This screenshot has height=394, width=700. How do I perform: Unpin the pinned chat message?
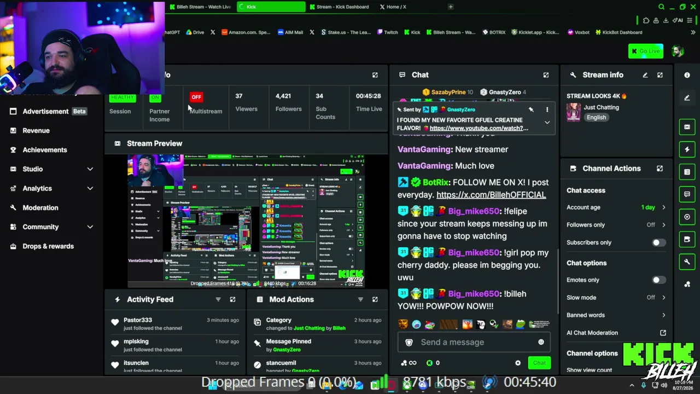[531, 109]
